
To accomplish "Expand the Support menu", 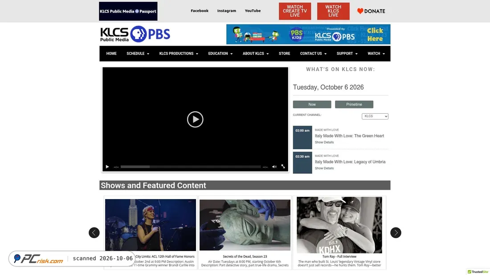I will tap(347, 54).
